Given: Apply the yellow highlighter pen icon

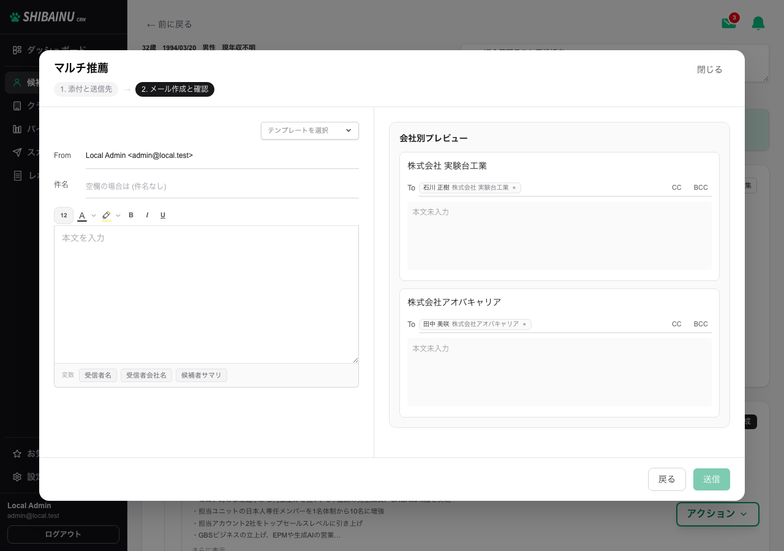Looking at the screenshot, I should click(x=107, y=216).
